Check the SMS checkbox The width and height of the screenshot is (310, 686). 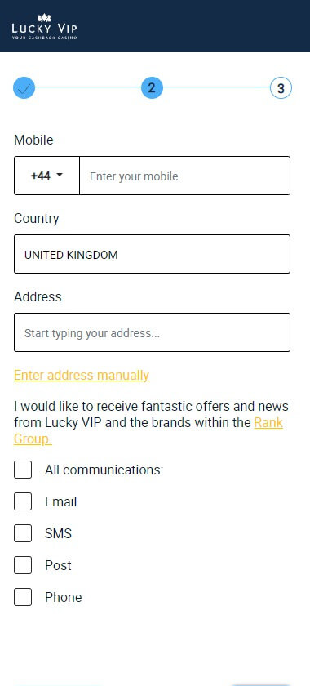point(23,533)
